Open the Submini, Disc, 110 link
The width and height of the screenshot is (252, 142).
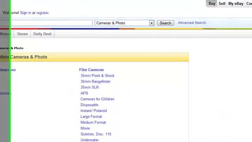[x=96, y=134]
